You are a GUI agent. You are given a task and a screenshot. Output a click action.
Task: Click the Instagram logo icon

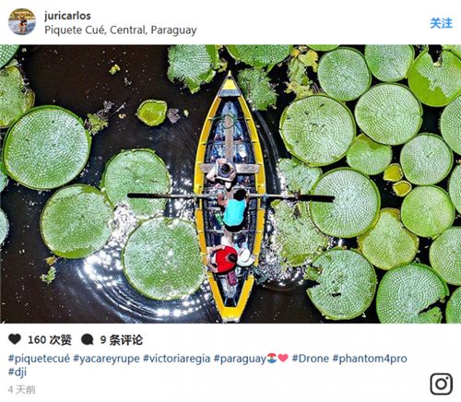[441, 384]
